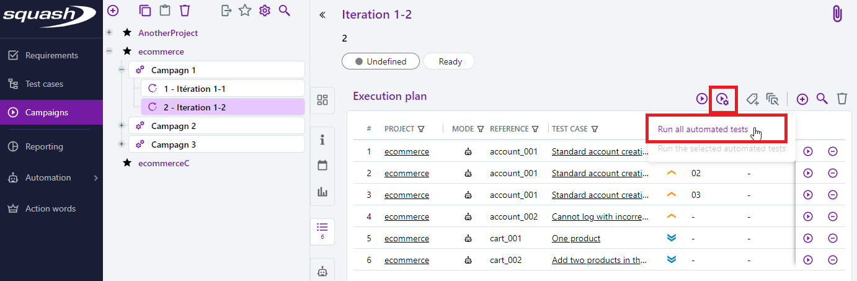The image size is (857, 281).
Task: Toggle the Ready state capsule
Action: pos(450,61)
